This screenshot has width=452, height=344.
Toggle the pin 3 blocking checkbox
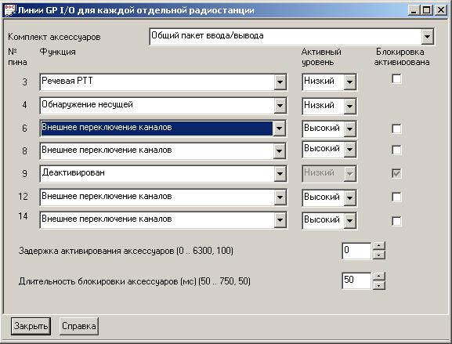(x=396, y=78)
